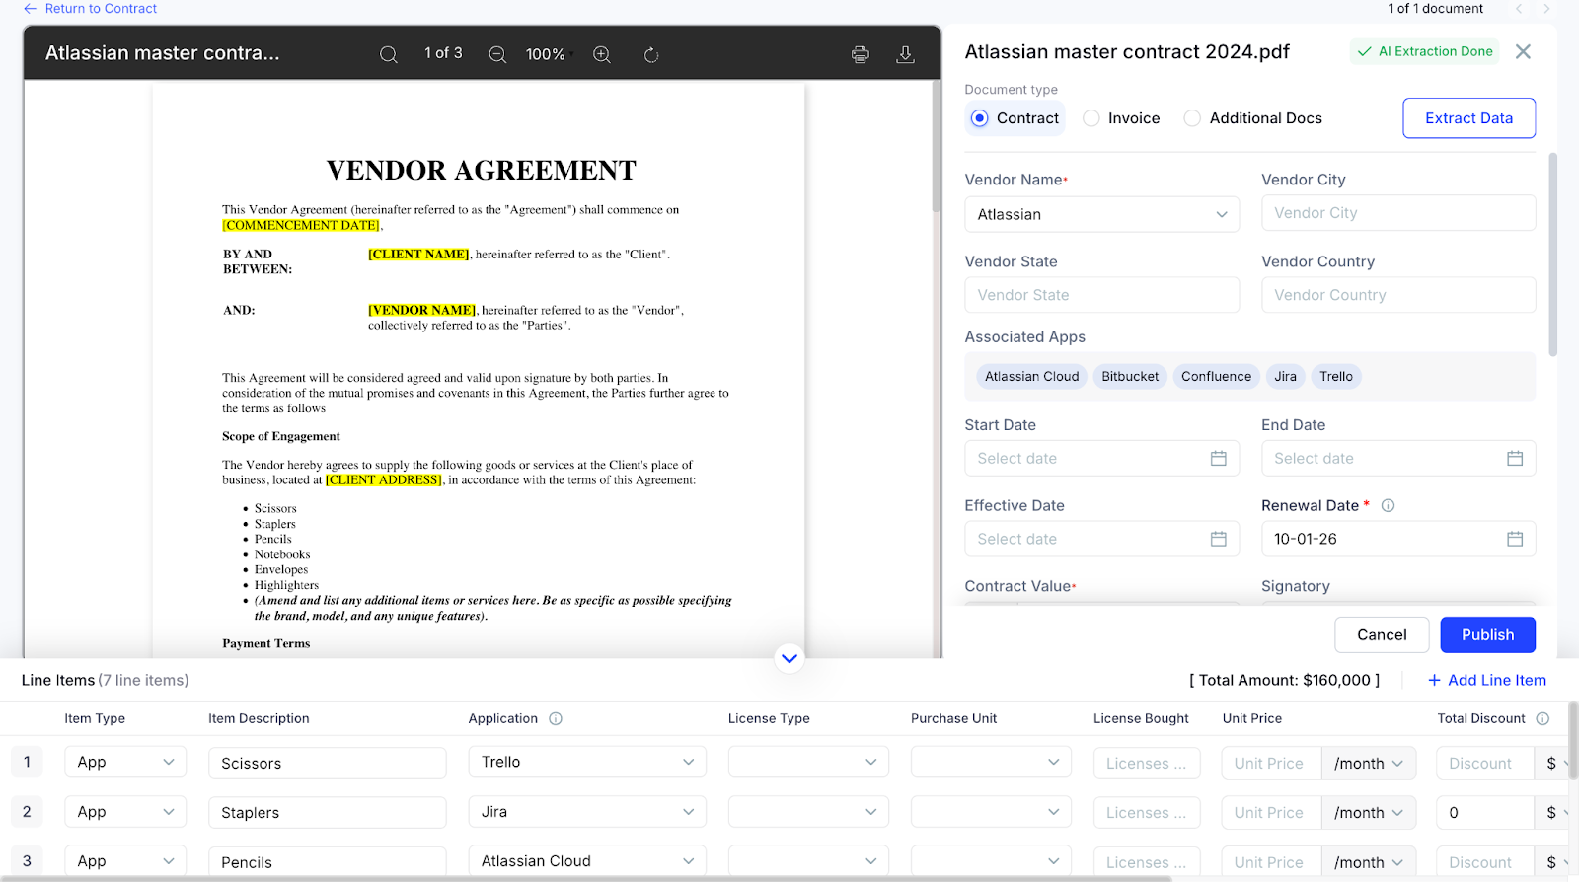
Task: Click Add Line Item
Action: coord(1486,680)
